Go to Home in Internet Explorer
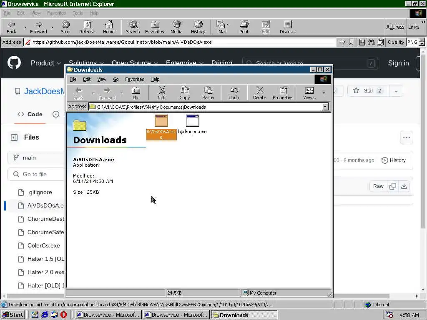The width and height of the screenshot is (427, 320). click(109, 27)
